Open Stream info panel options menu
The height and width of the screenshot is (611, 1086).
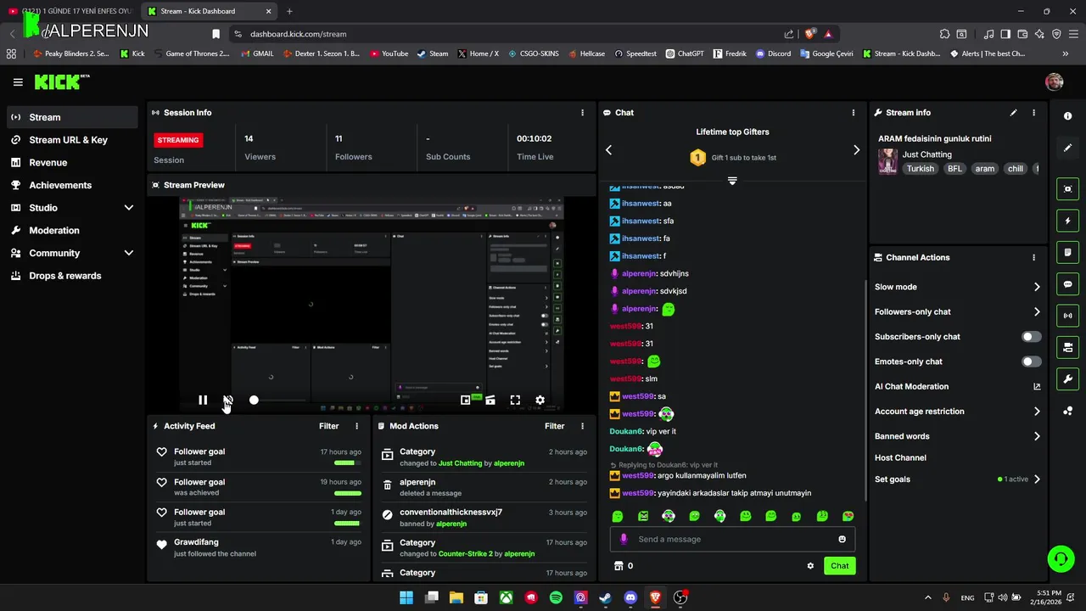coord(1033,112)
